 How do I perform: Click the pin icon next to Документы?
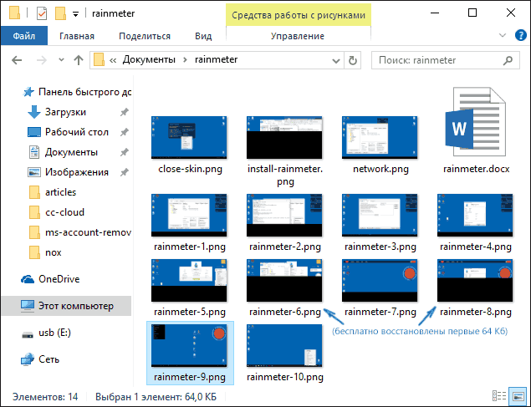tap(125, 152)
